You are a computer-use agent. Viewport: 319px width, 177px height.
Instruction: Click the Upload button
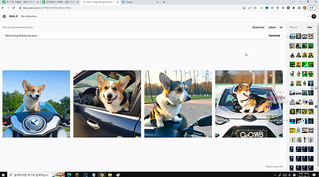tap(272, 27)
